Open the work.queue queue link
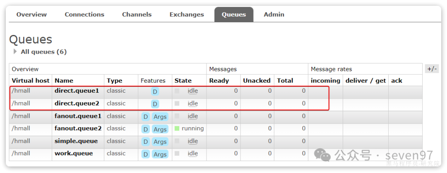 tap(74, 153)
